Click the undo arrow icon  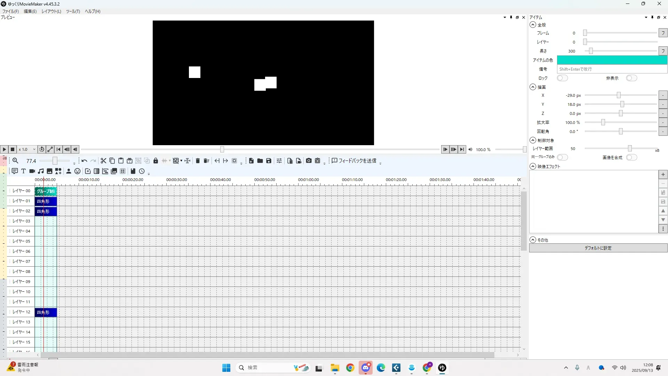[x=84, y=160]
